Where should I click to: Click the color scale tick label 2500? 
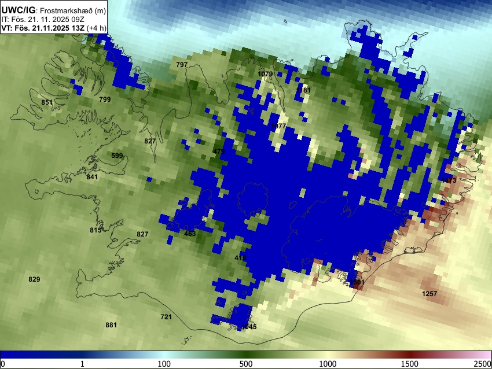483,364
